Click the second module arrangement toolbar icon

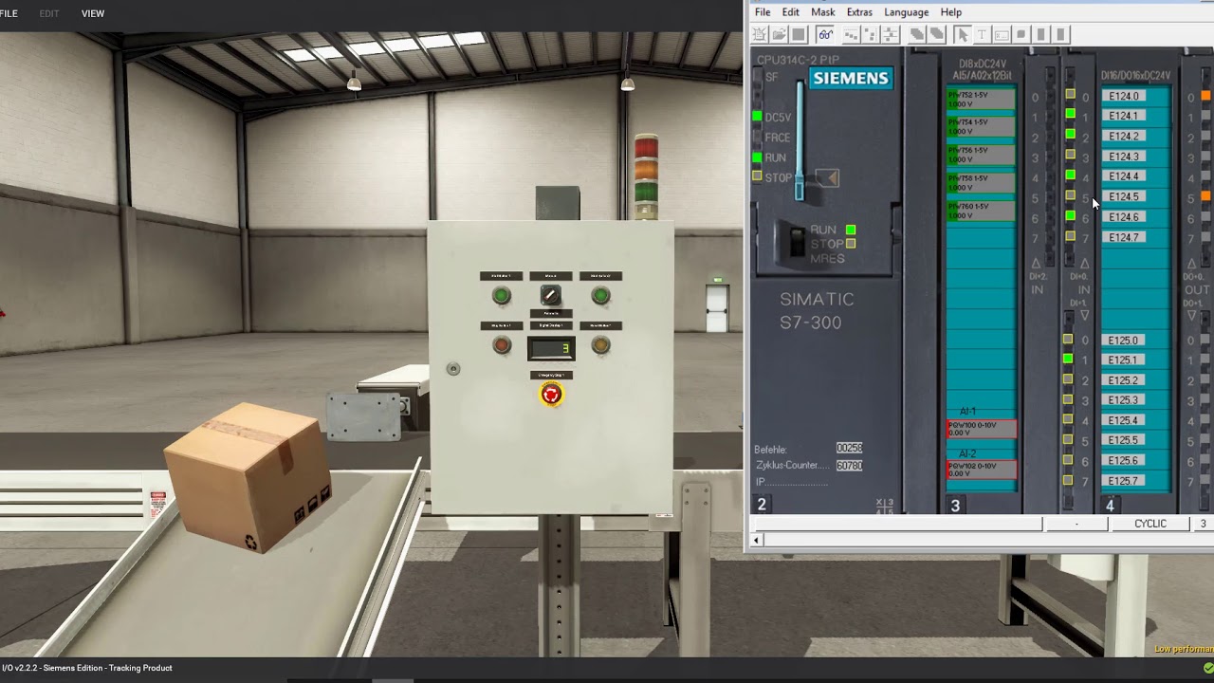[871, 34]
